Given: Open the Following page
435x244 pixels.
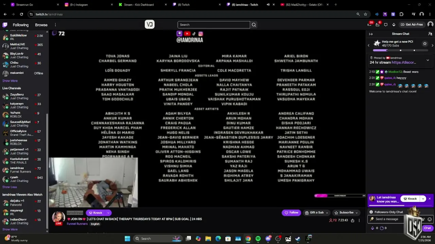Looking at the screenshot, I should point(21,25).
